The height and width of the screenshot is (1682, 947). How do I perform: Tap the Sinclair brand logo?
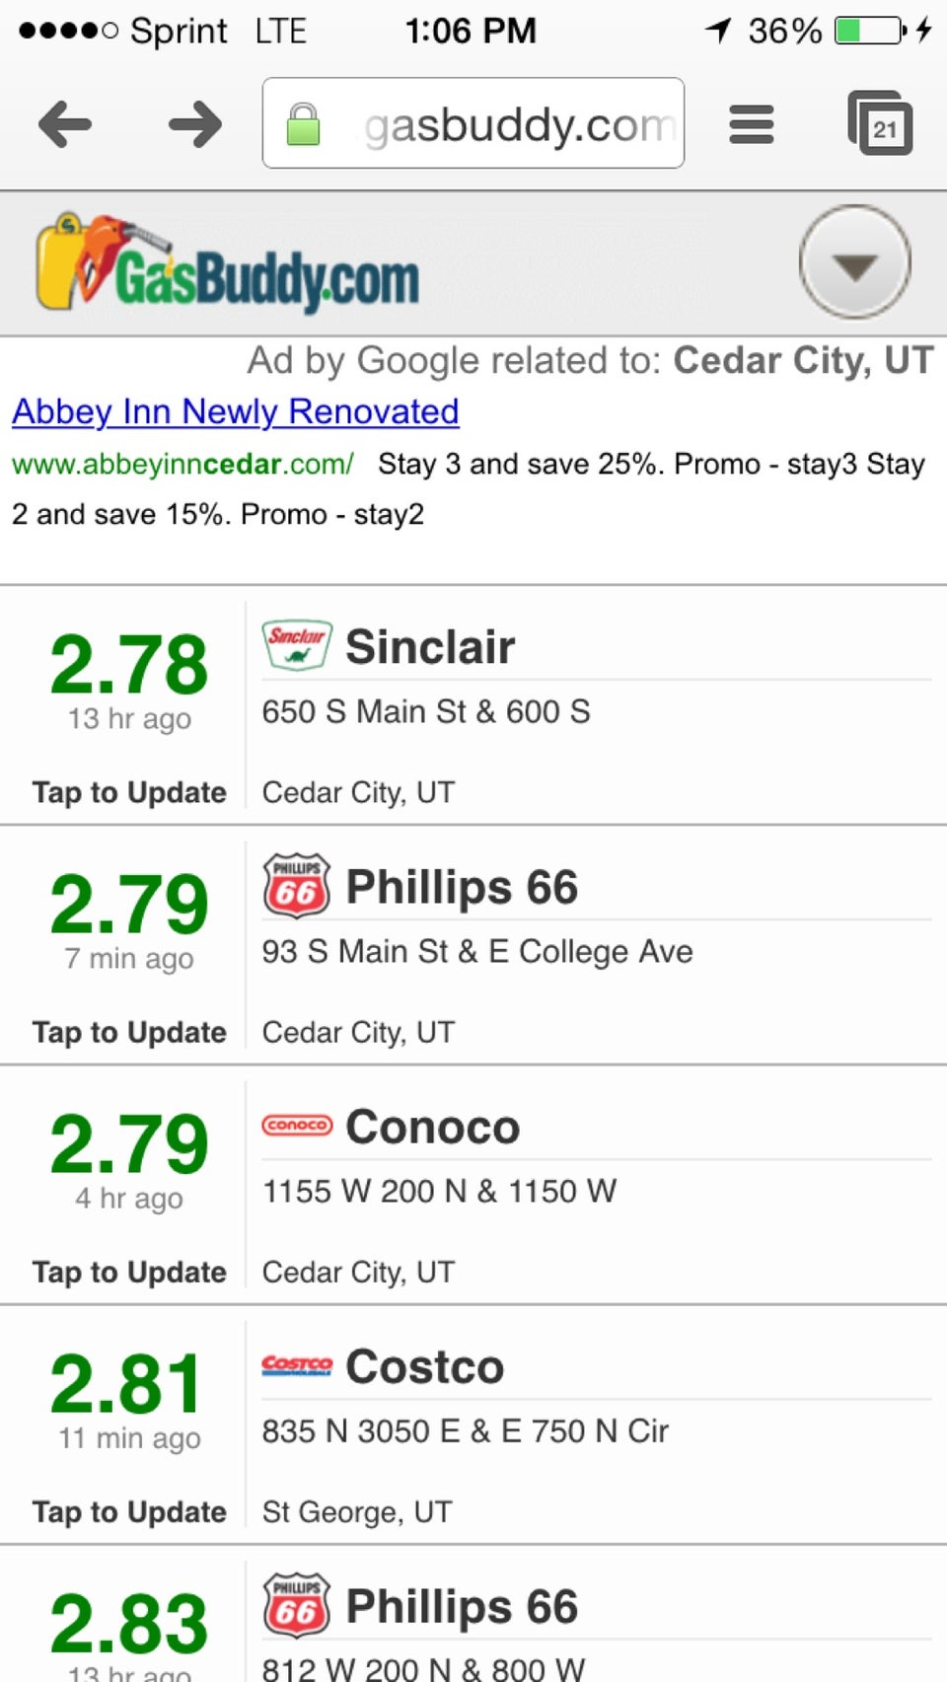click(297, 645)
